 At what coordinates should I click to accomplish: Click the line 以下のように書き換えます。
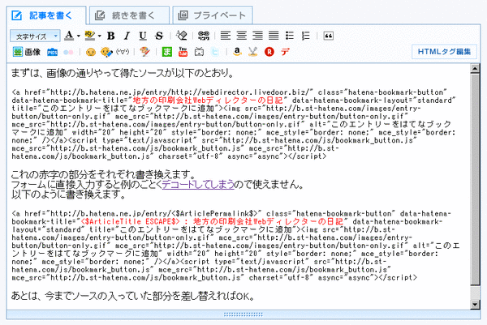coord(69,195)
